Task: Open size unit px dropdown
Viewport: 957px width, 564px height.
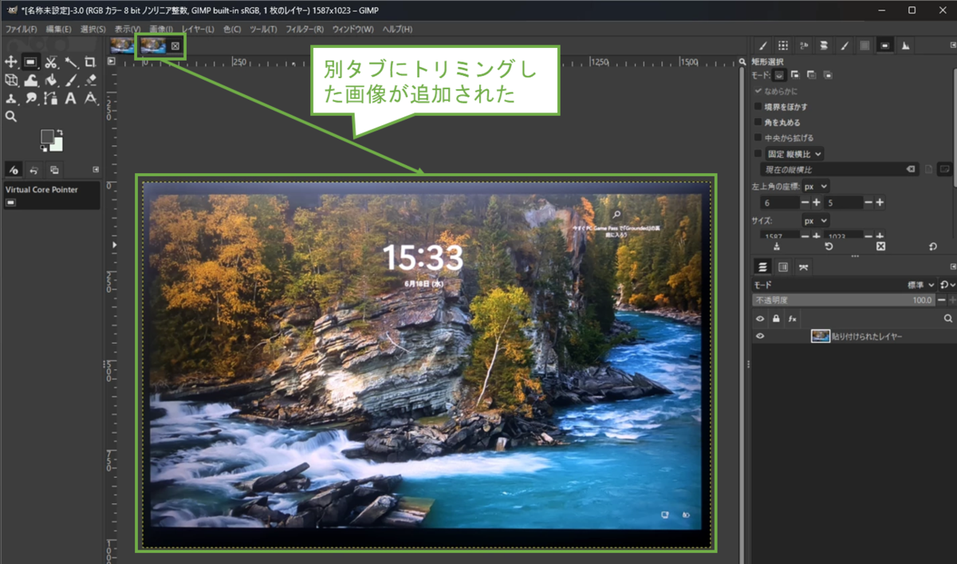Action: pos(815,219)
